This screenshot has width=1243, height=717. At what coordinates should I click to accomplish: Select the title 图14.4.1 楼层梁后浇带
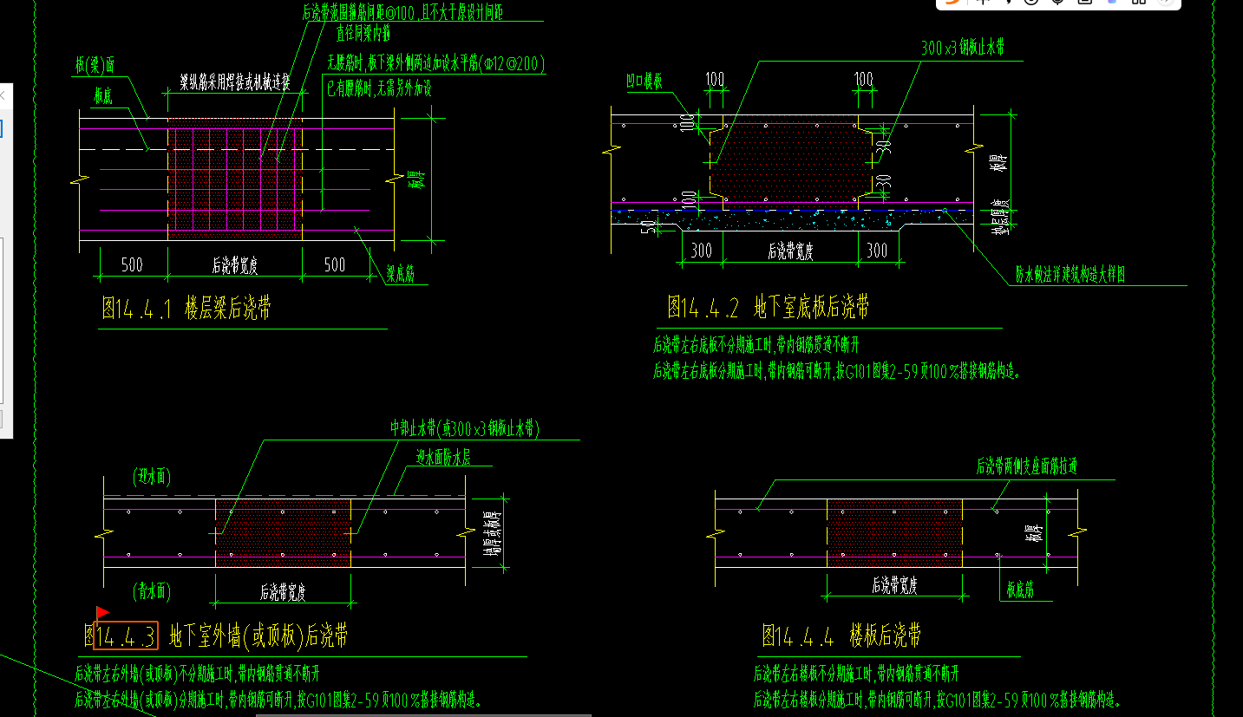coord(186,310)
